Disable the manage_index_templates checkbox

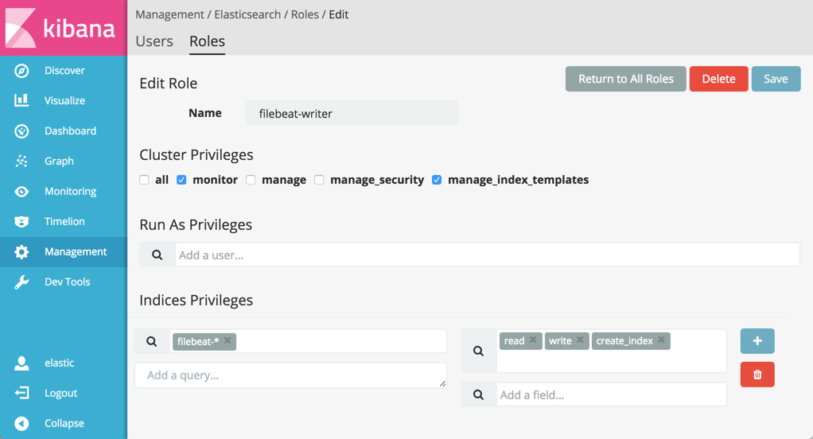pos(437,180)
